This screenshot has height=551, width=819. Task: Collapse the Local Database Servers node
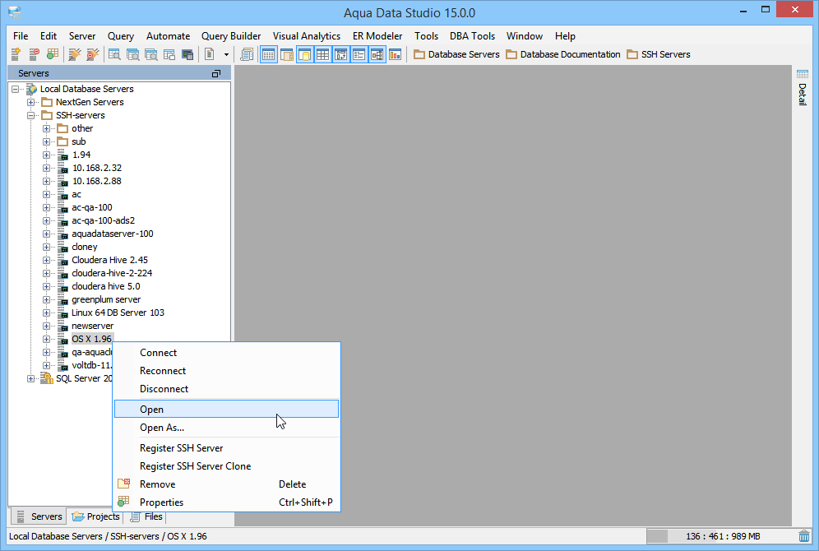point(15,89)
